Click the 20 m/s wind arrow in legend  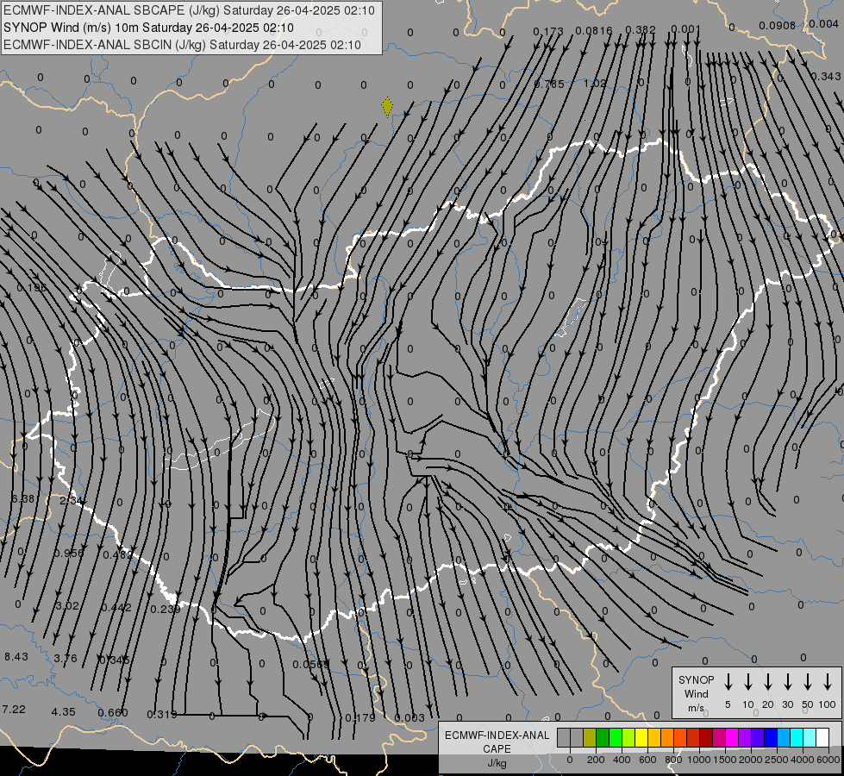tap(768, 682)
